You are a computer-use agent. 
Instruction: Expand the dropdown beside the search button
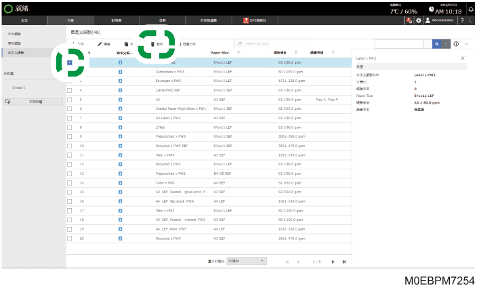446,44
